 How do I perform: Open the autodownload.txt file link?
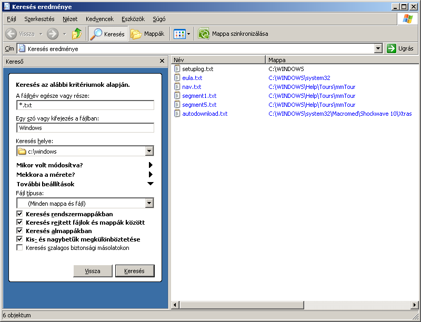[x=205, y=114]
